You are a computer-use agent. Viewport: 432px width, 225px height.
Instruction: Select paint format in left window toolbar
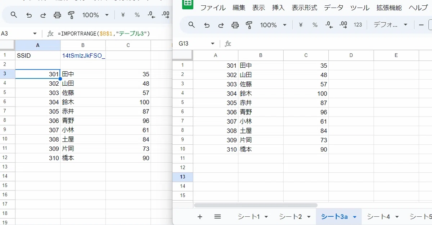71,15
